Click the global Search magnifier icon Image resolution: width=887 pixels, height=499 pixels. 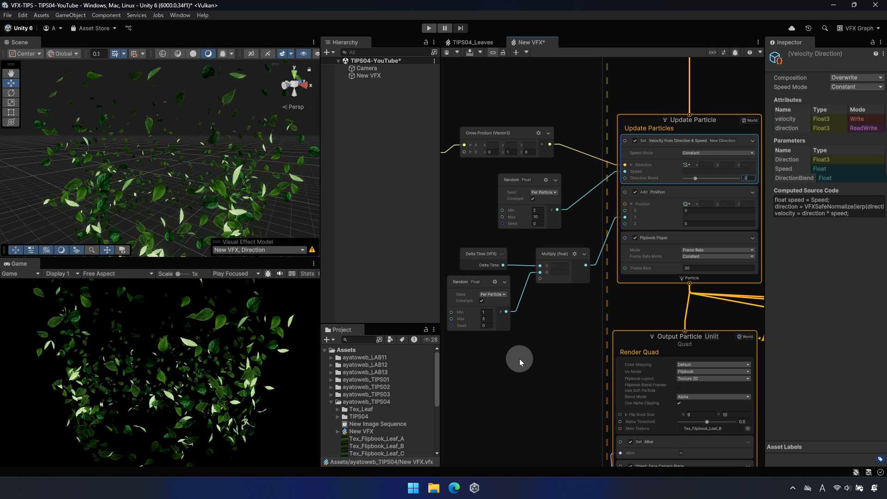coord(825,28)
